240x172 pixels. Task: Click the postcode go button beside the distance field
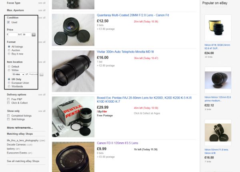pos(41,74)
